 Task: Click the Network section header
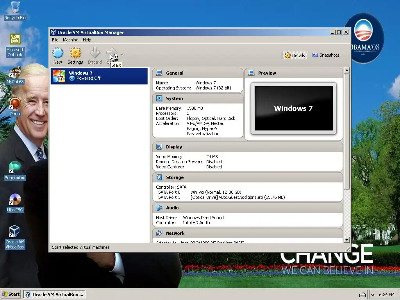coord(247,233)
